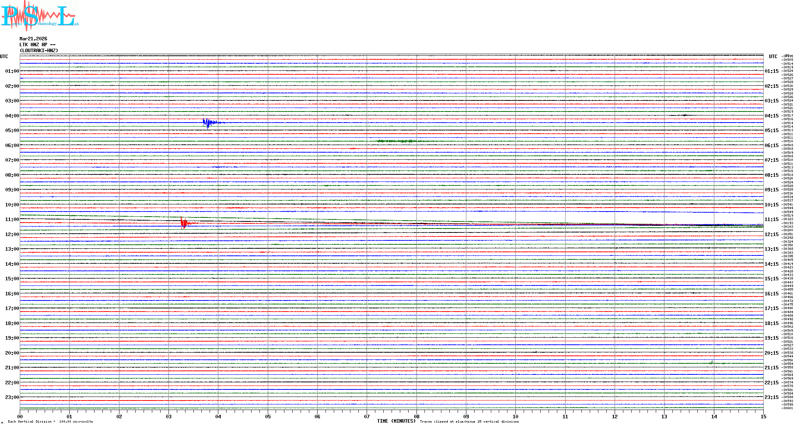Screen dimensions: 795x427
Task: Click the 16:15 label on right axis
Action: pyautogui.click(x=771, y=294)
